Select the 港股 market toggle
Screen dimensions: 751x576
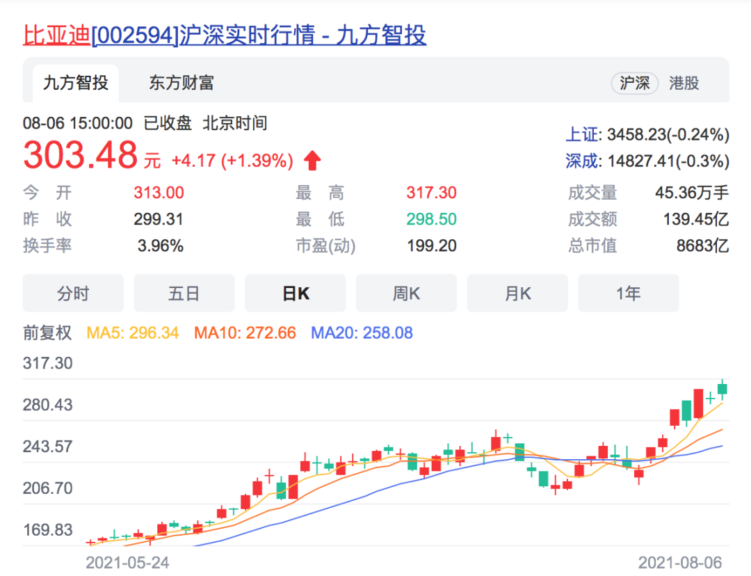[x=684, y=83]
